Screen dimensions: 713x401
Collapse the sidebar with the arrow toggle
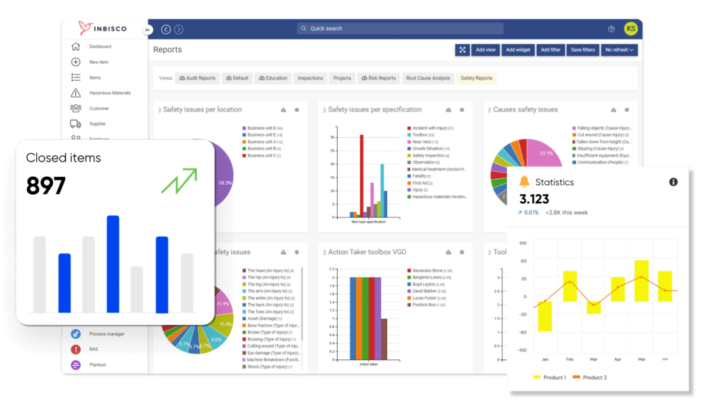coord(148,29)
